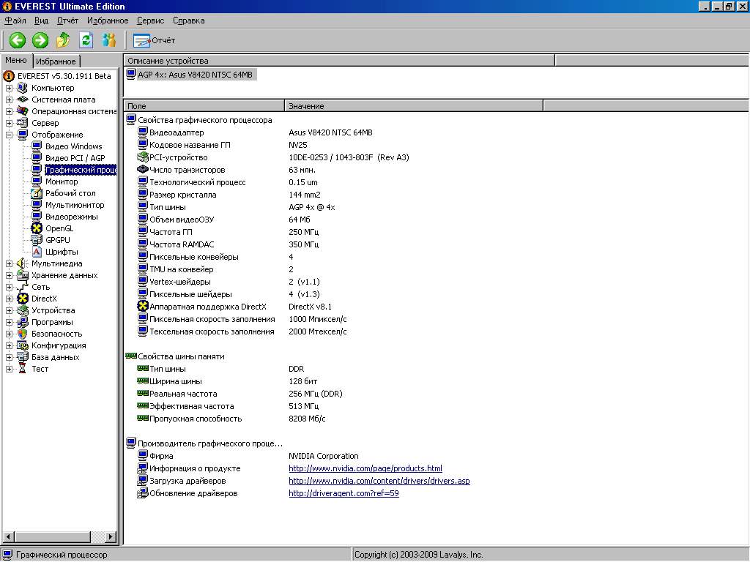The width and height of the screenshot is (750, 562).
Task: Click the green Back arrow toolbar icon
Action: click(x=18, y=40)
